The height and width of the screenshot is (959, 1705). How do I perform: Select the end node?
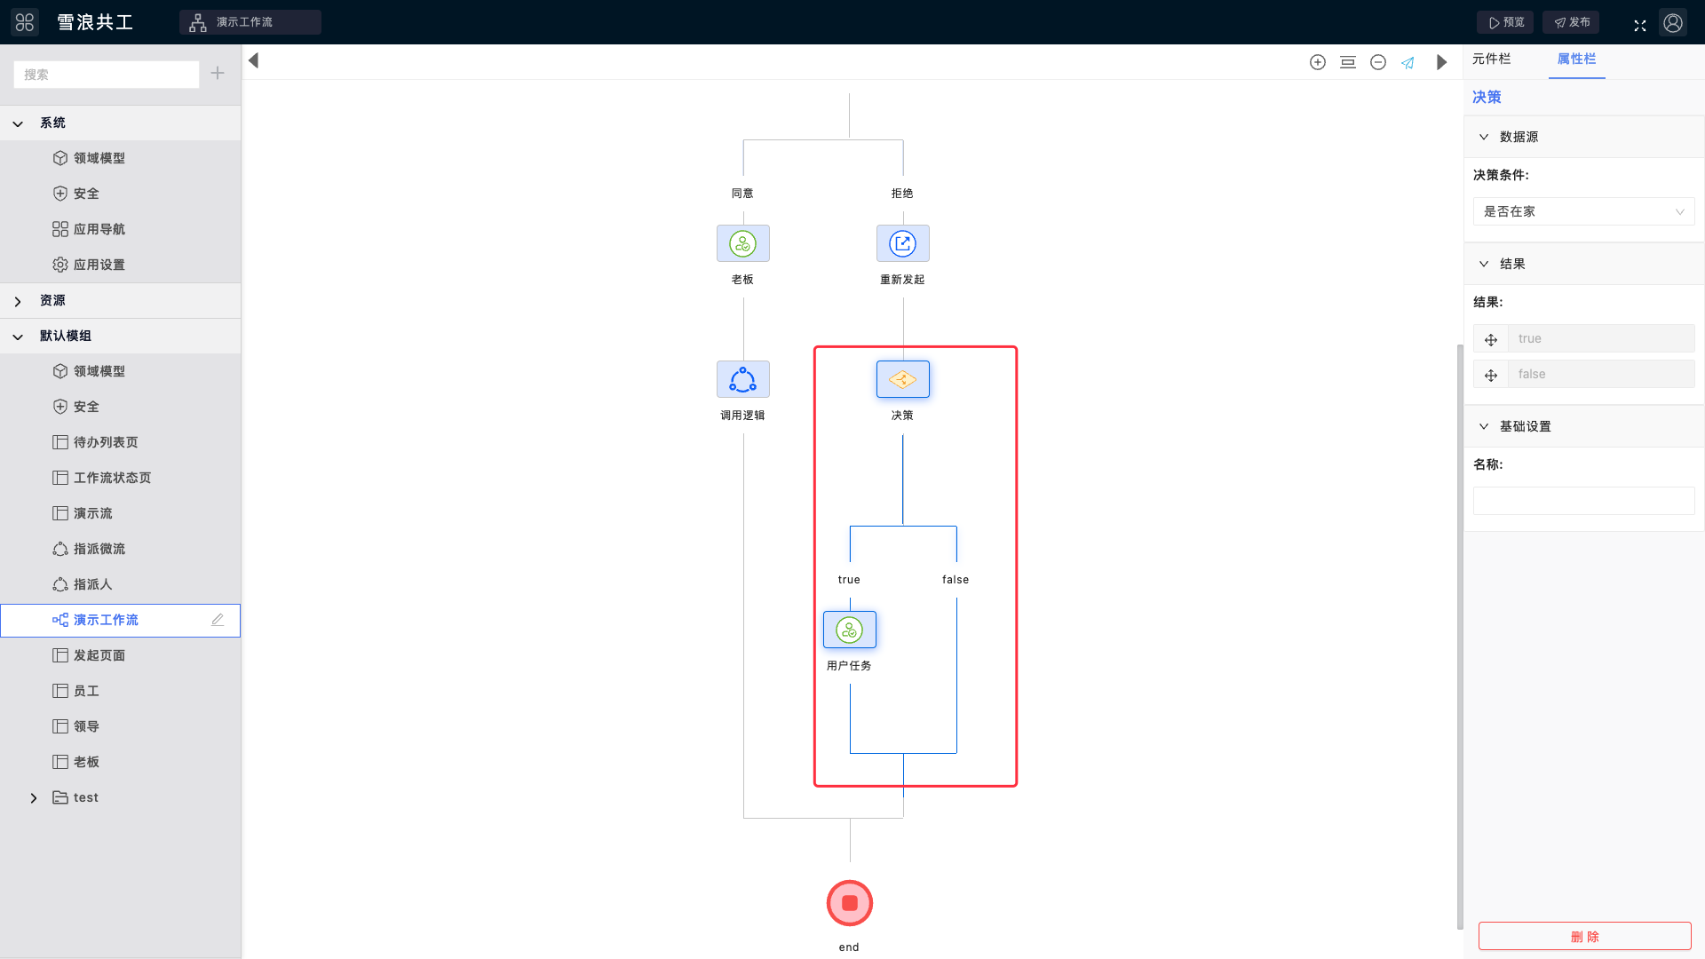[x=850, y=903]
